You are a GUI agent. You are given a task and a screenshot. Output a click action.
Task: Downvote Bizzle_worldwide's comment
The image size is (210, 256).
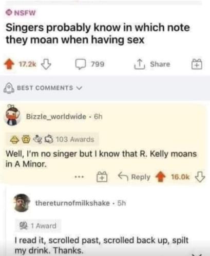tap(200, 177)
